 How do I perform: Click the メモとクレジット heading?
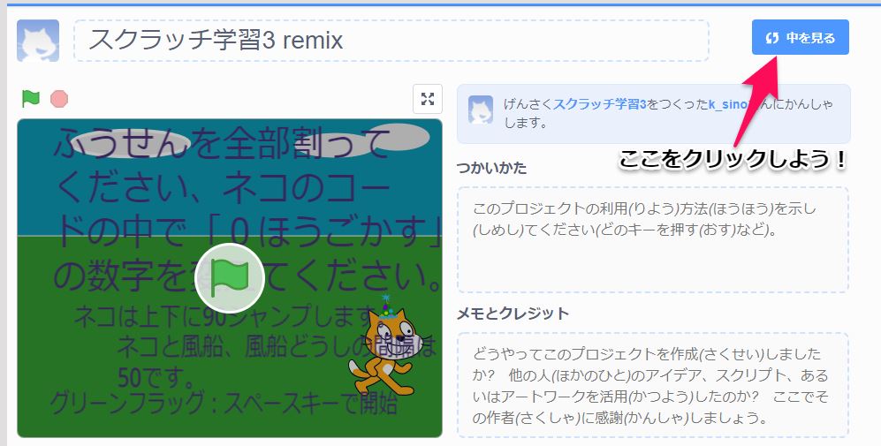pos(513,314)
